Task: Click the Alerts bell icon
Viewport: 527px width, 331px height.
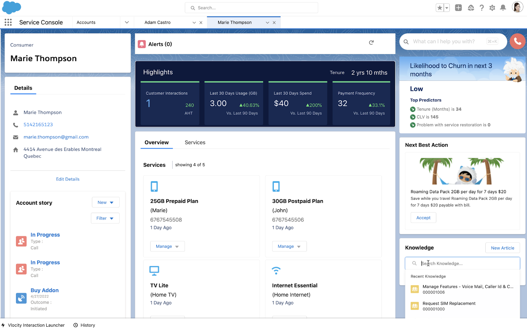Action: click(142, 44)
